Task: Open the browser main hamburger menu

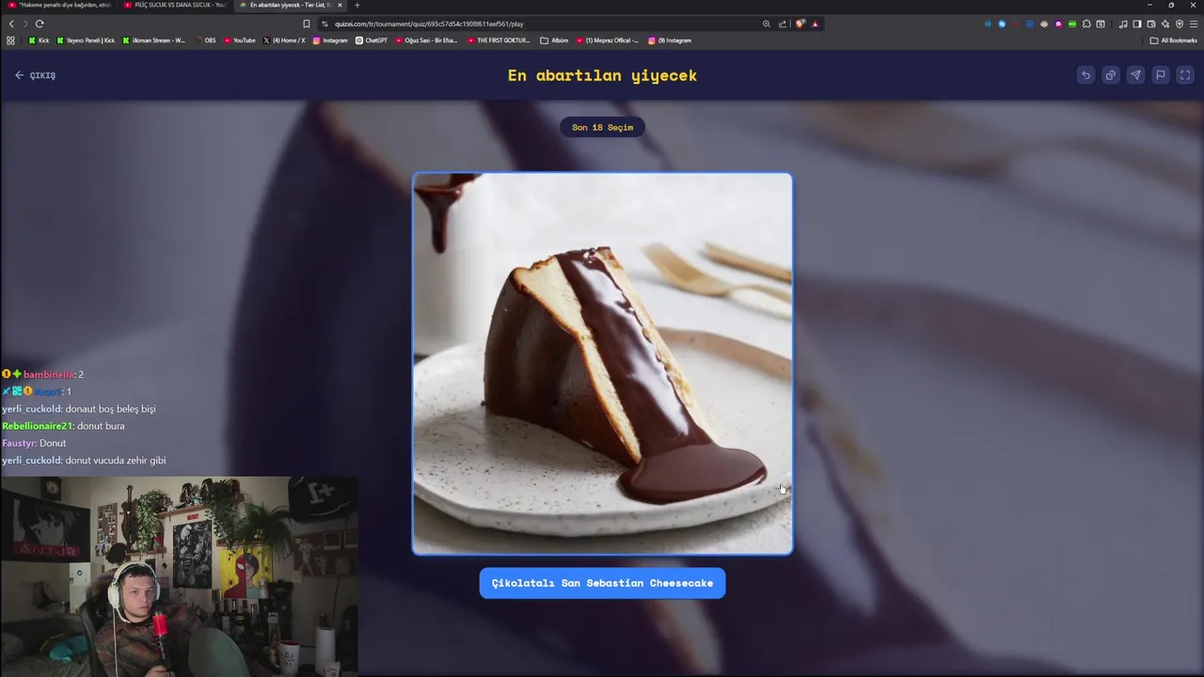Action: 1194,24
